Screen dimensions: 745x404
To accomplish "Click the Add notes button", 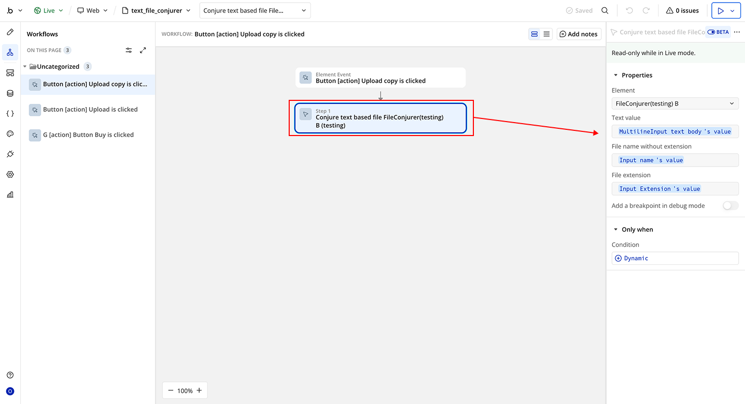I will coord(579,34).
